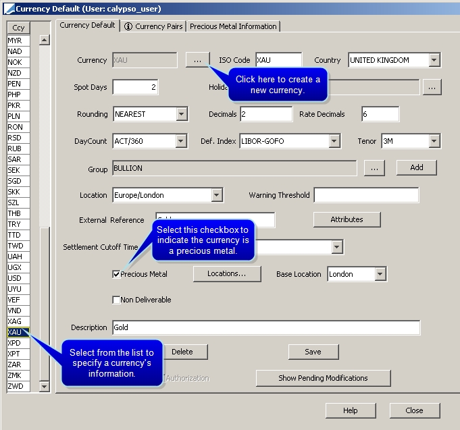Expand the Location dropdown
This screenshot has width=460, height=430.
(217, 195)
